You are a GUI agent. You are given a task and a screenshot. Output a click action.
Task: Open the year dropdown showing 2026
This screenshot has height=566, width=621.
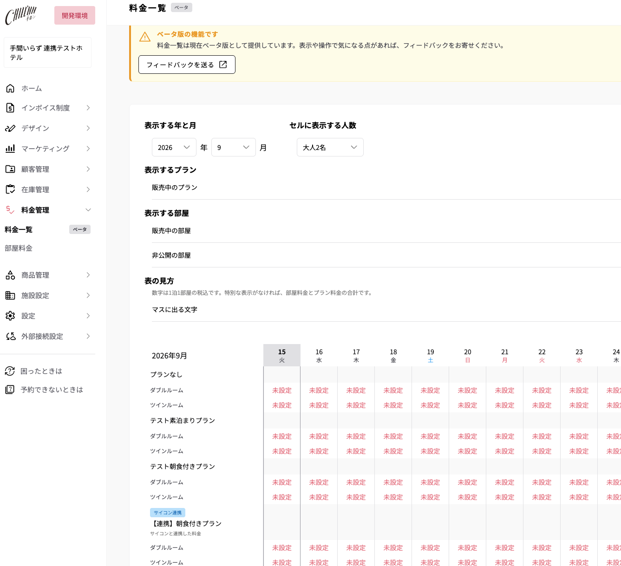click(174, 147)
